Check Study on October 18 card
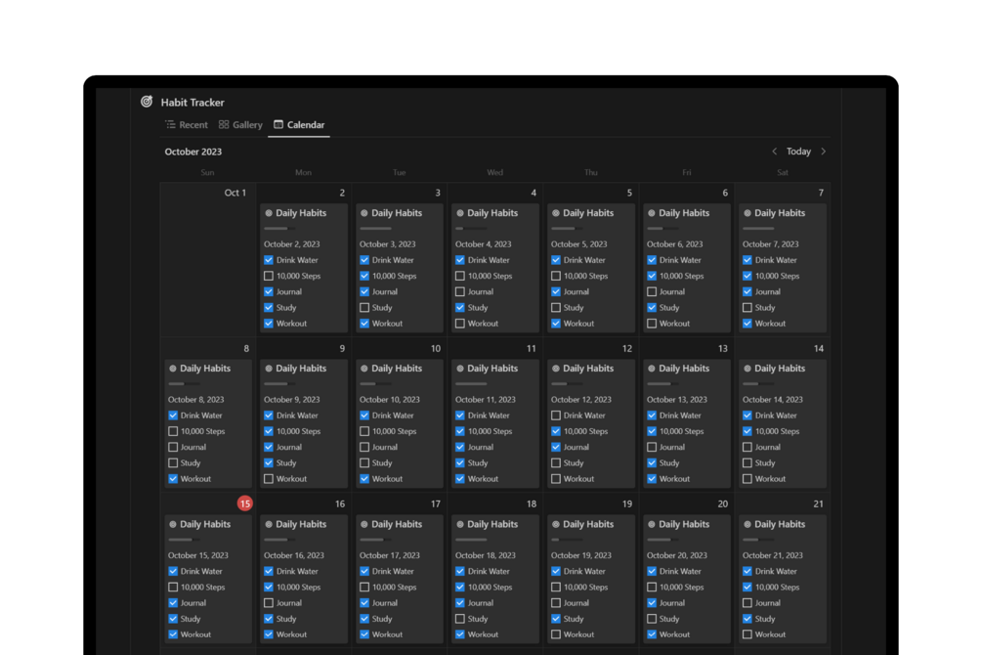The height and width of the screenshot is (655, 982). coord(460,619)
